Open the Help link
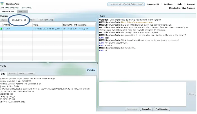Image resolution: width=197 pixels, height=114 pixels. pyautogui.click(x=180, y=4)
